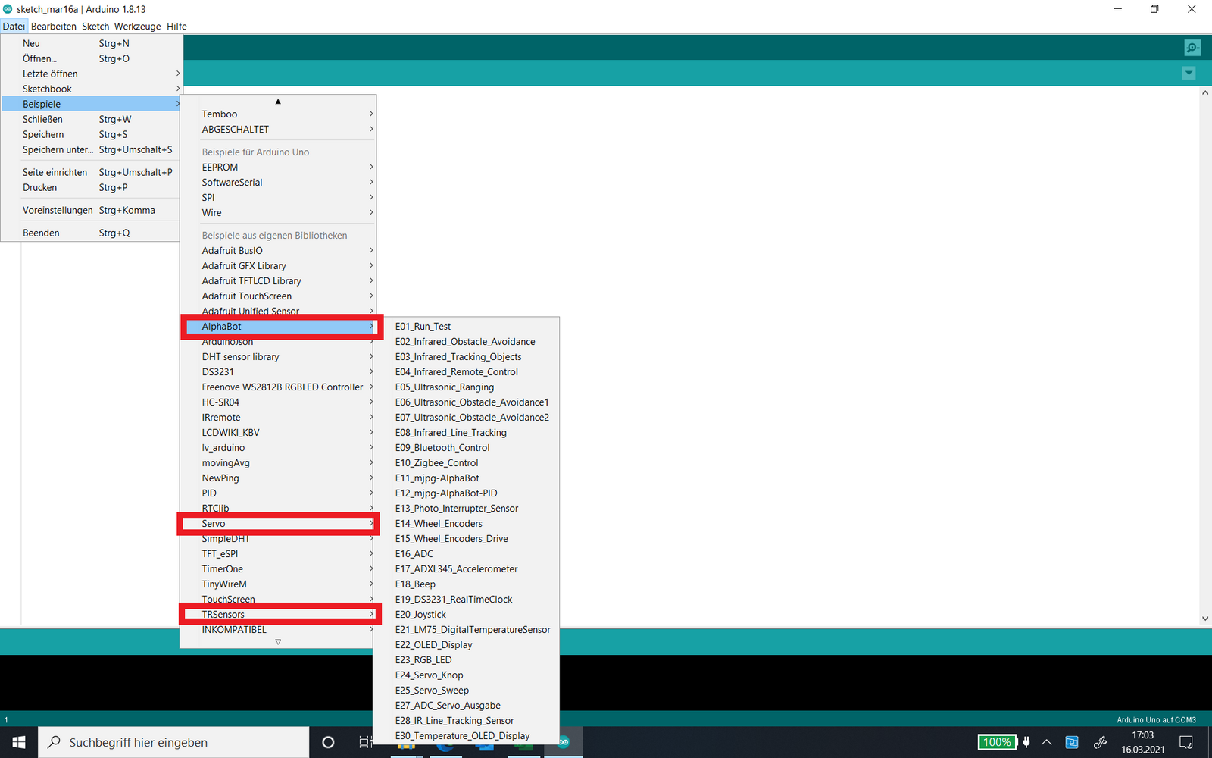
Task: Open the Serial Monitor magnifier icon
Action: point(1192,48)
